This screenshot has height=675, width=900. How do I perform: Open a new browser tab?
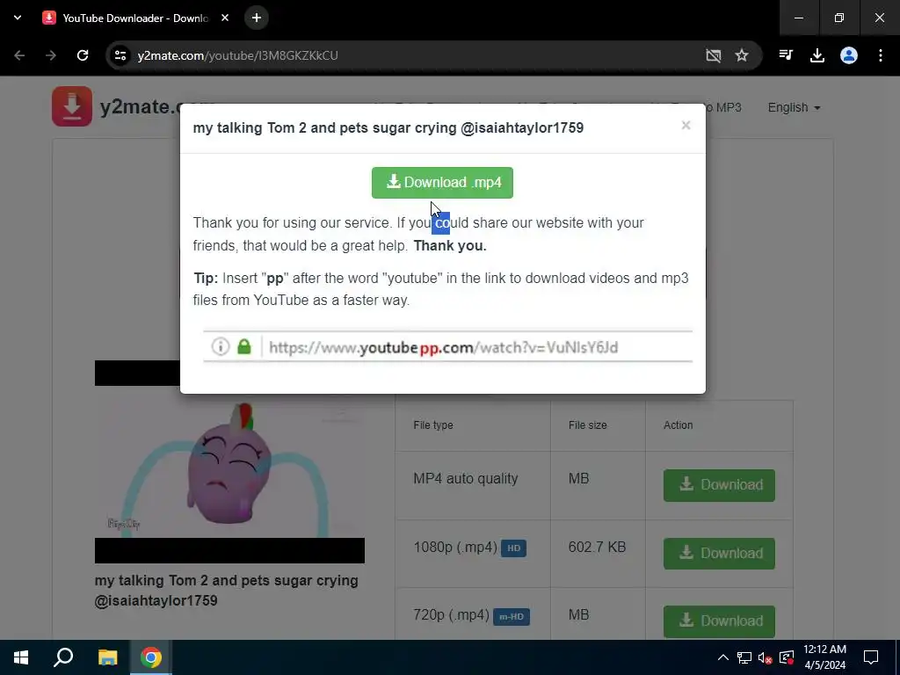[257, 18]
